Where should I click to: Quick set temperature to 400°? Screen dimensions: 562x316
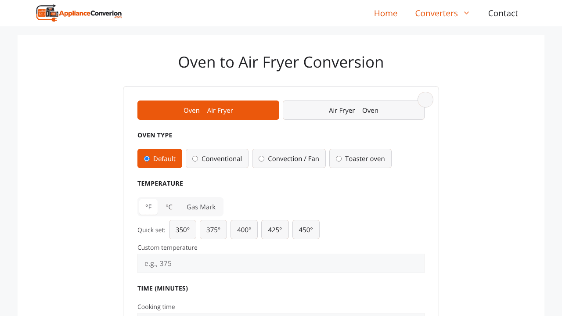coord(244,230)
